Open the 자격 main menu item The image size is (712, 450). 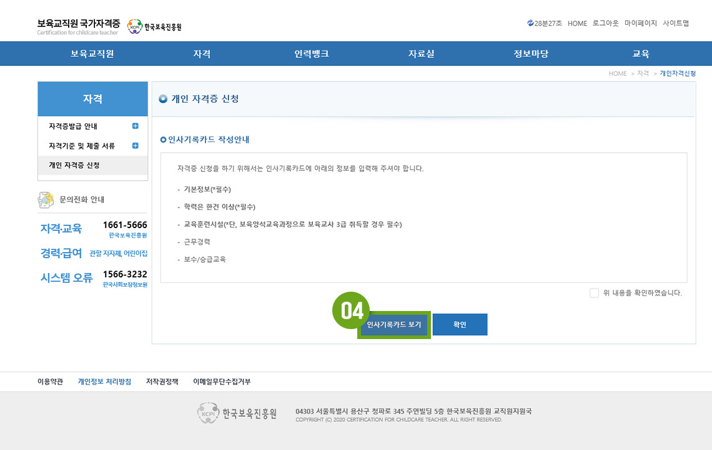(202, 54)
